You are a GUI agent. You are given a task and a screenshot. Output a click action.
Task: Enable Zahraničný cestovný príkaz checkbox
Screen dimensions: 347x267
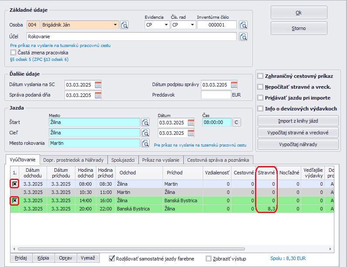click(260, 76)
